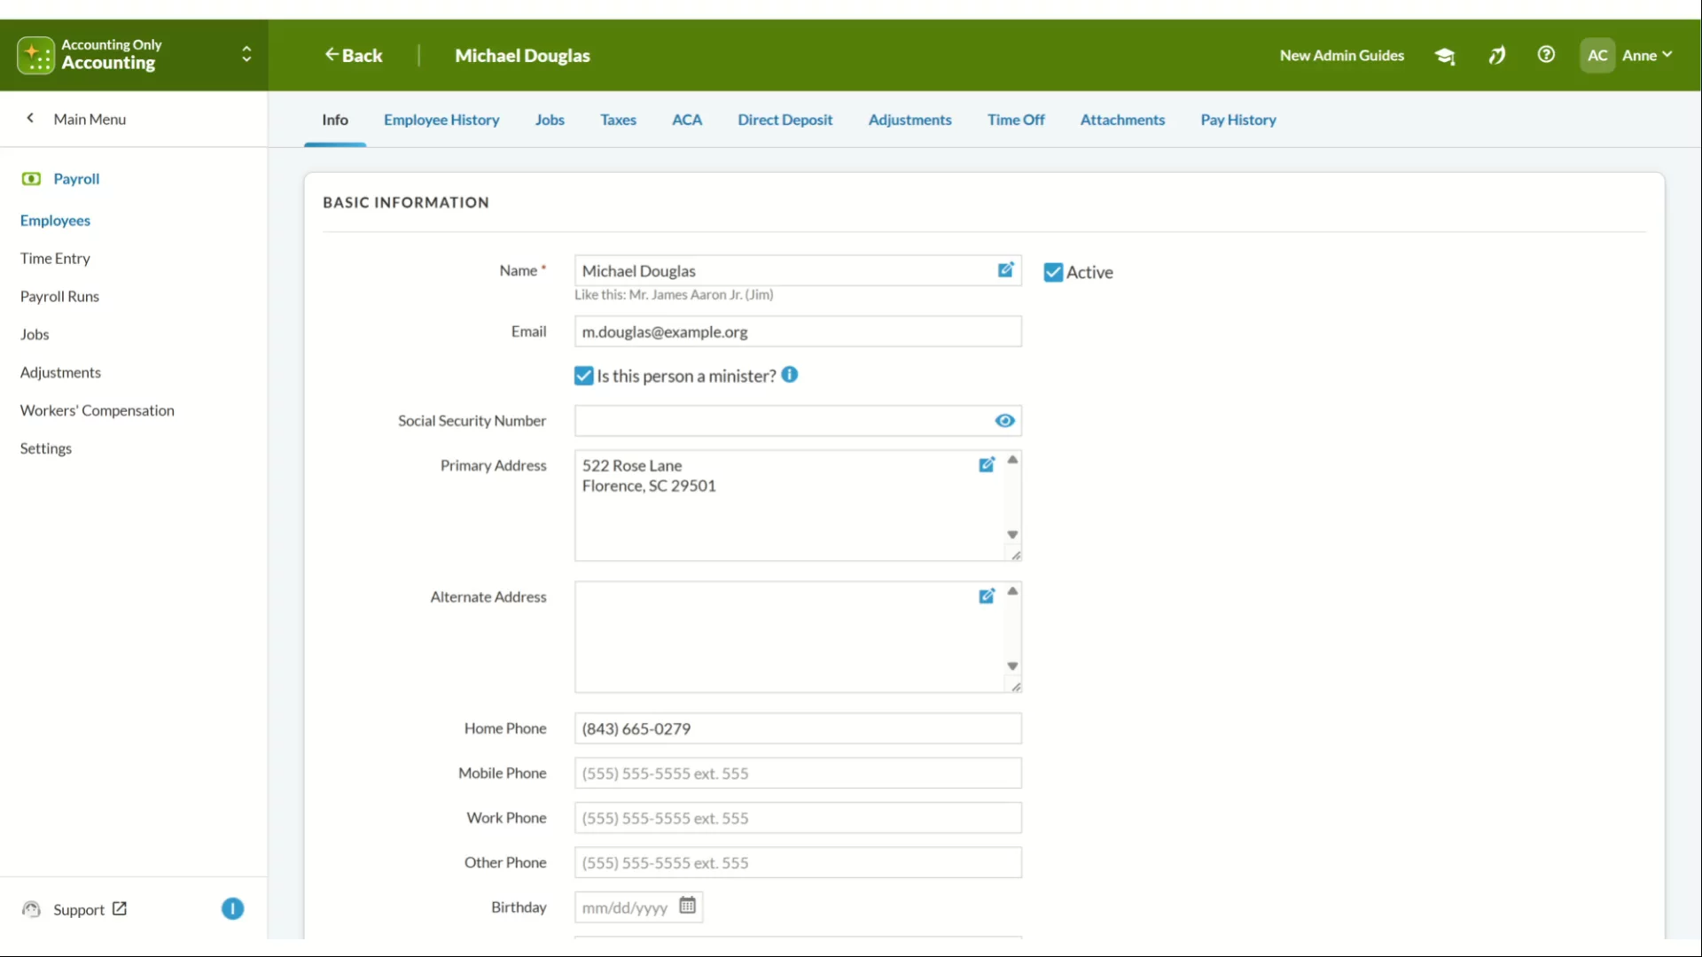Uncheck the Active checkbox

[1053, 272]
